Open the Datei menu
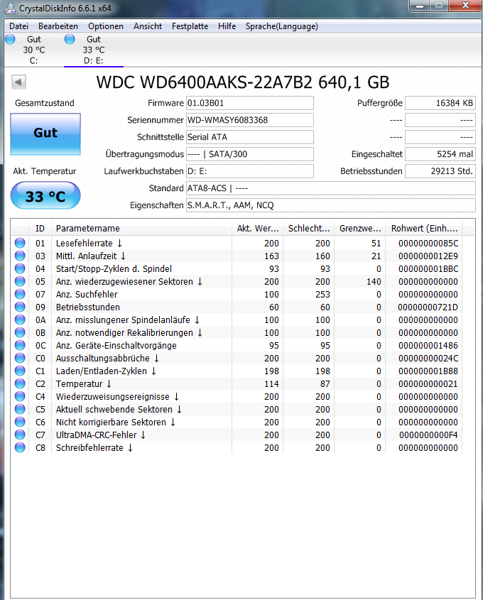This screenshot has width=483, height=600. pyautogui.click(x=18, y=26)
